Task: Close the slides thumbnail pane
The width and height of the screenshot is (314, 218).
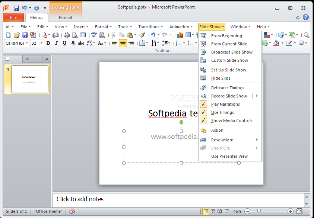Action: click(x=47, y=59)
